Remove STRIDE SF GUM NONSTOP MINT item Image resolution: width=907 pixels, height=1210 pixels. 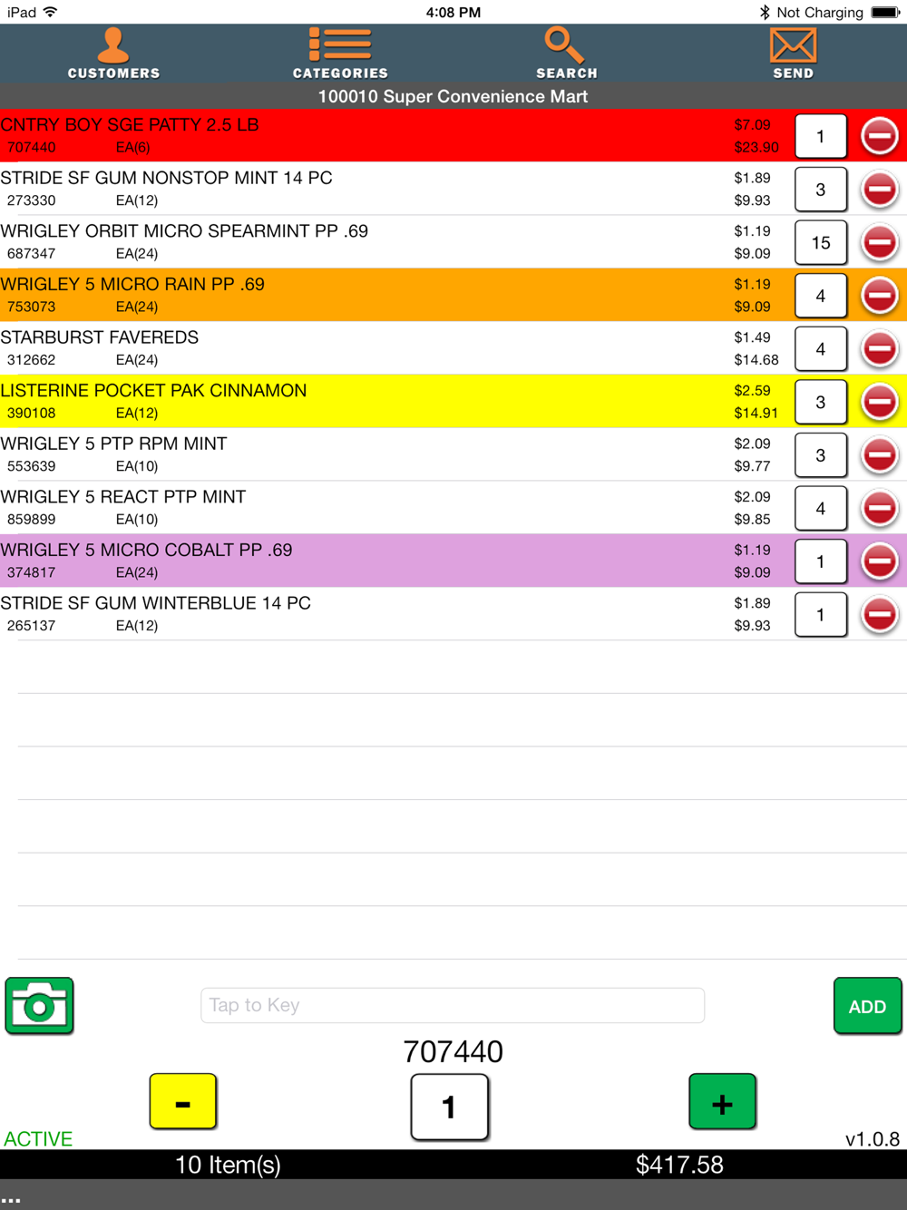pyautogui.click(x=879, y=190)
